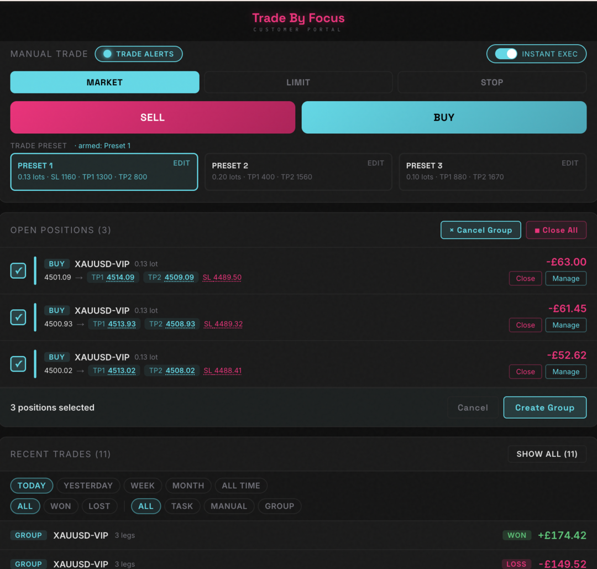This screenshot has height=569, width=597.
Task: Toggle the Trade Alerts switch
Action: (139, 54)
